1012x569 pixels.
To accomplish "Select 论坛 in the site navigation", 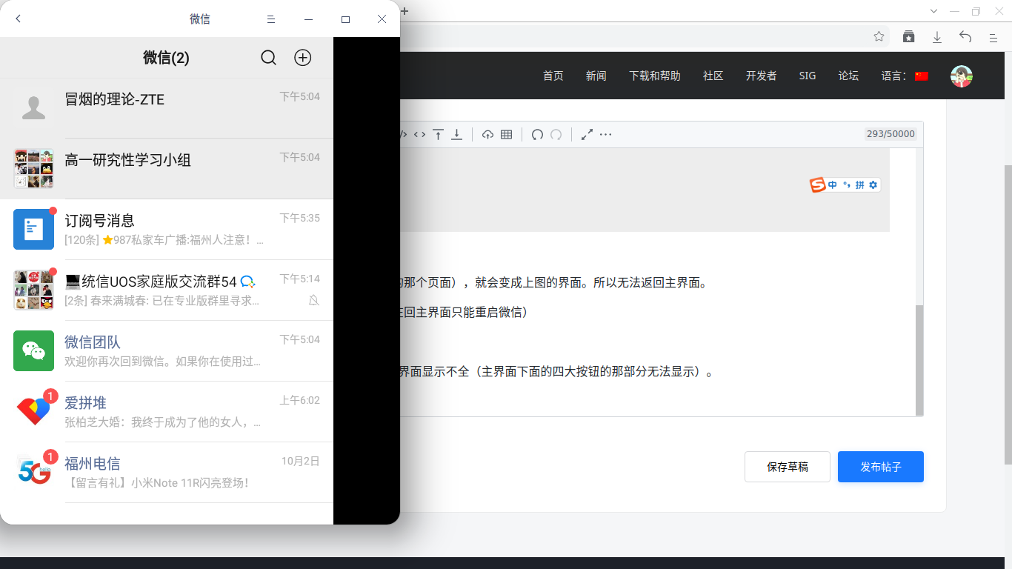I will coord(848,75).
